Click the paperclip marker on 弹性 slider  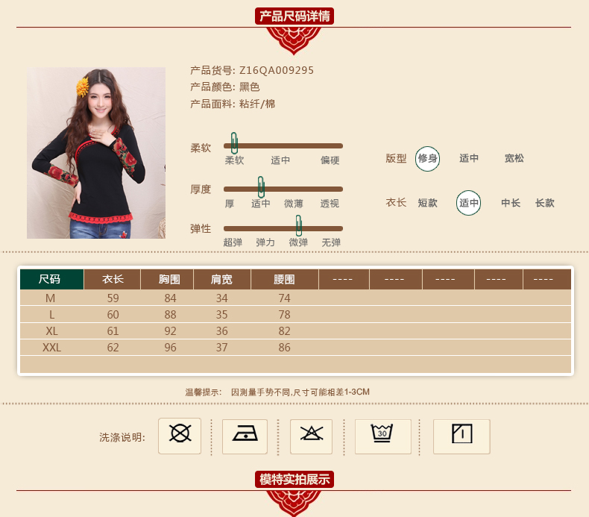tap(298, 225)
